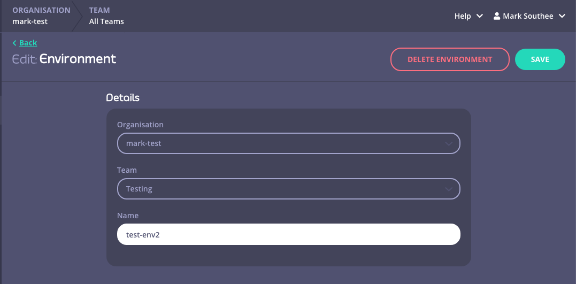Select the Organisation mark-test breadcrumb
Screen dimensions: 576x284
(x=41, y=16)
